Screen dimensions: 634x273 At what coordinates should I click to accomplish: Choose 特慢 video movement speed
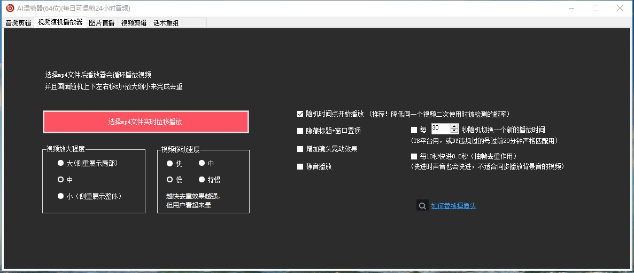pos(202,180)
